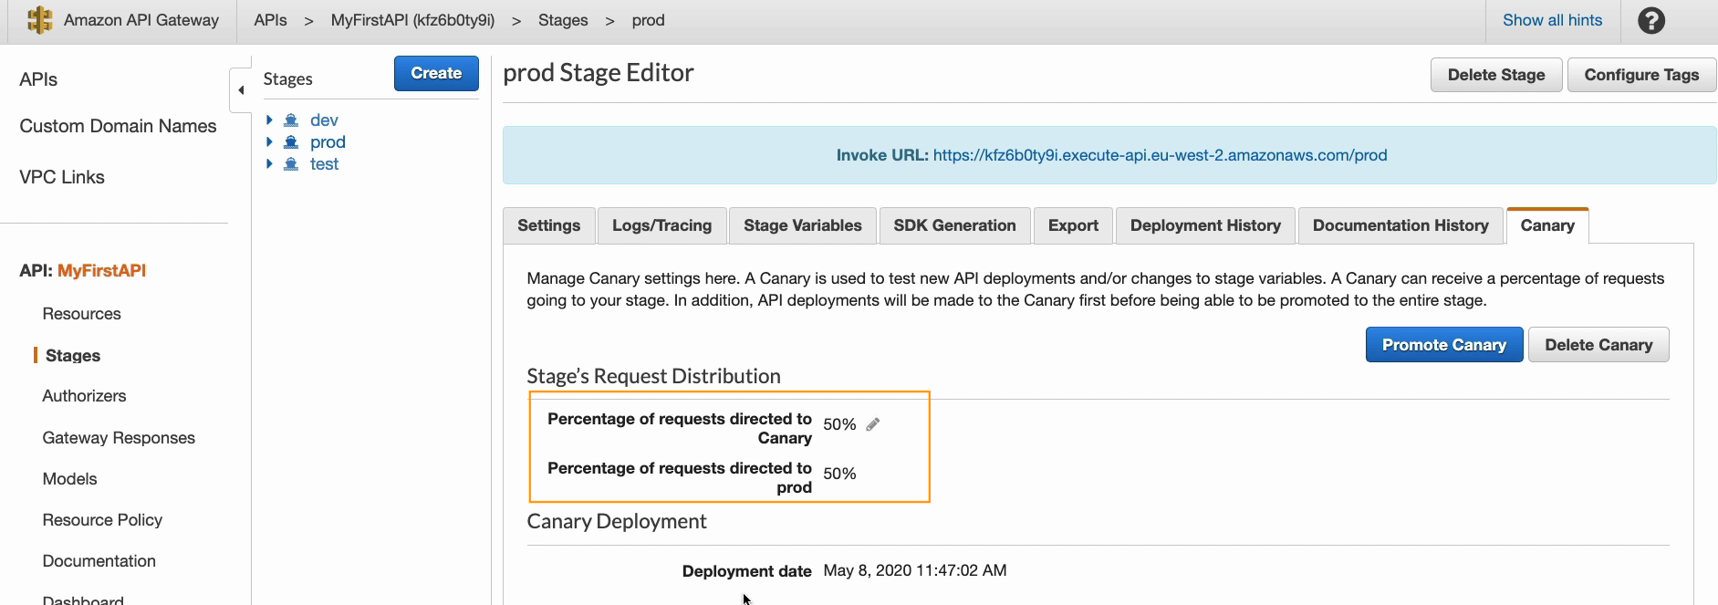Click the Delete Stage button

tap(1496, 75)
